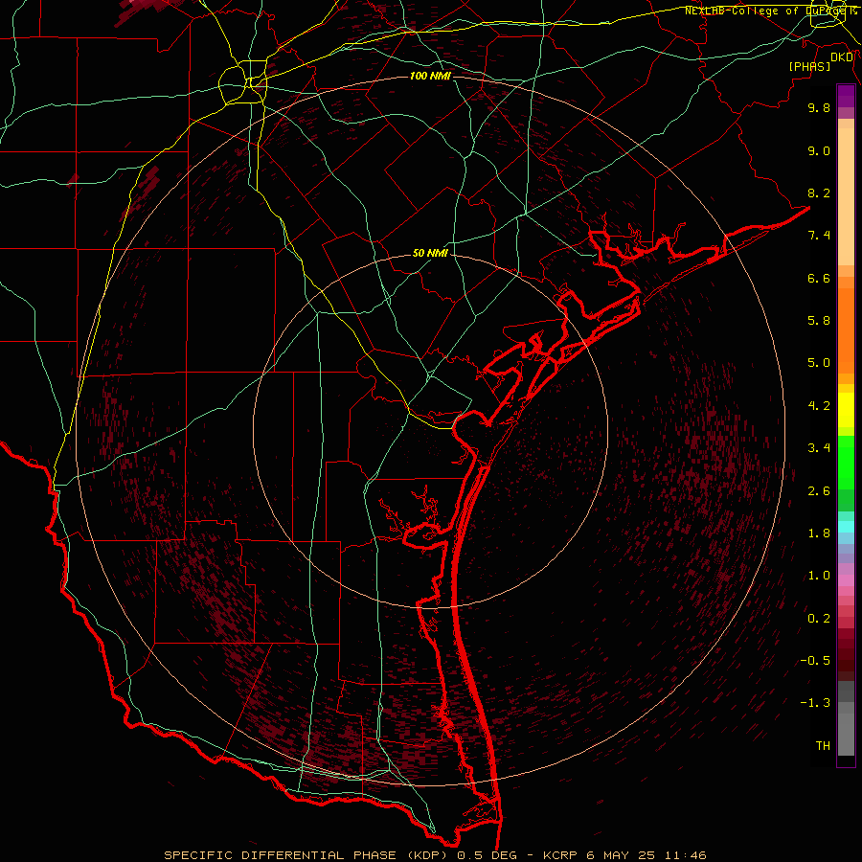Click the cyan swatch on the colorbar
Screen dimensions: 862x862
point(846,527)
